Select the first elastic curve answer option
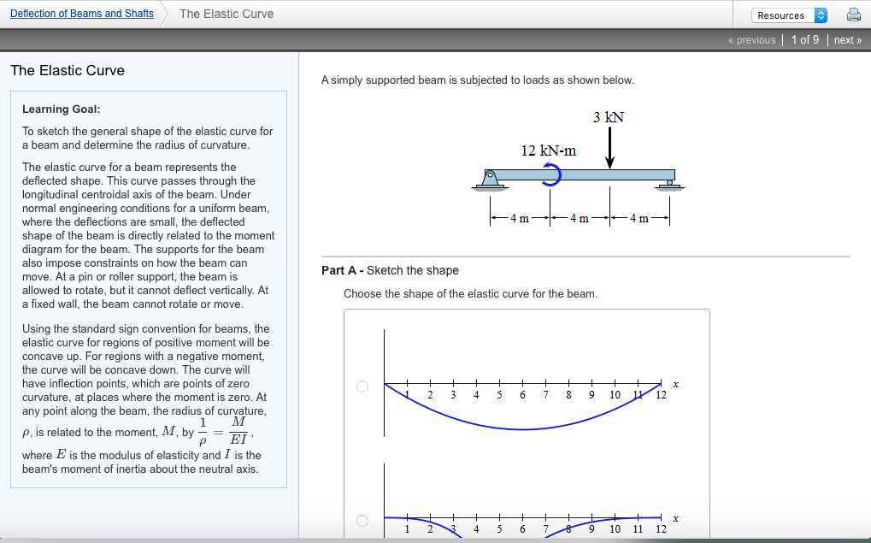The width and height of the screenshot is (871, 543). coord(362,387)
